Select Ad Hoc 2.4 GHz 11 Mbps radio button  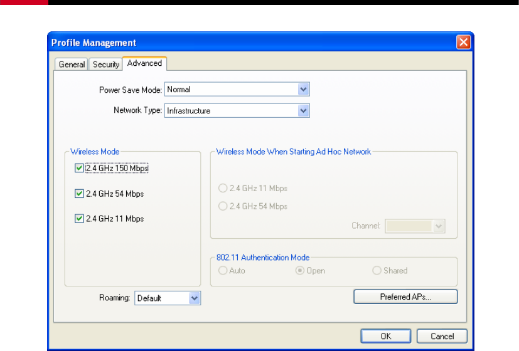pyautogui.click(x=223, y=188)
